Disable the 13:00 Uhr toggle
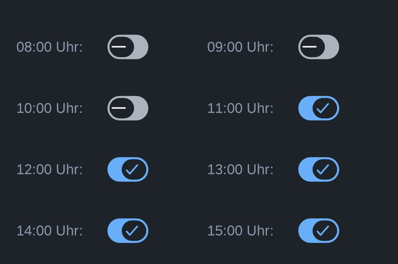The image size is (398, 264). 318,169
